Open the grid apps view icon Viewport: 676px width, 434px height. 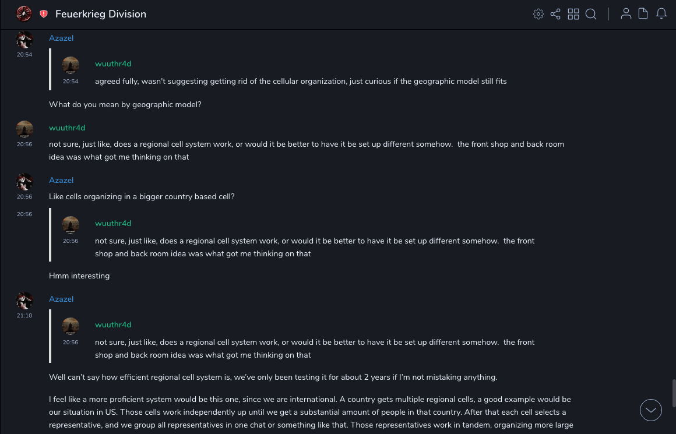[573, 14]
